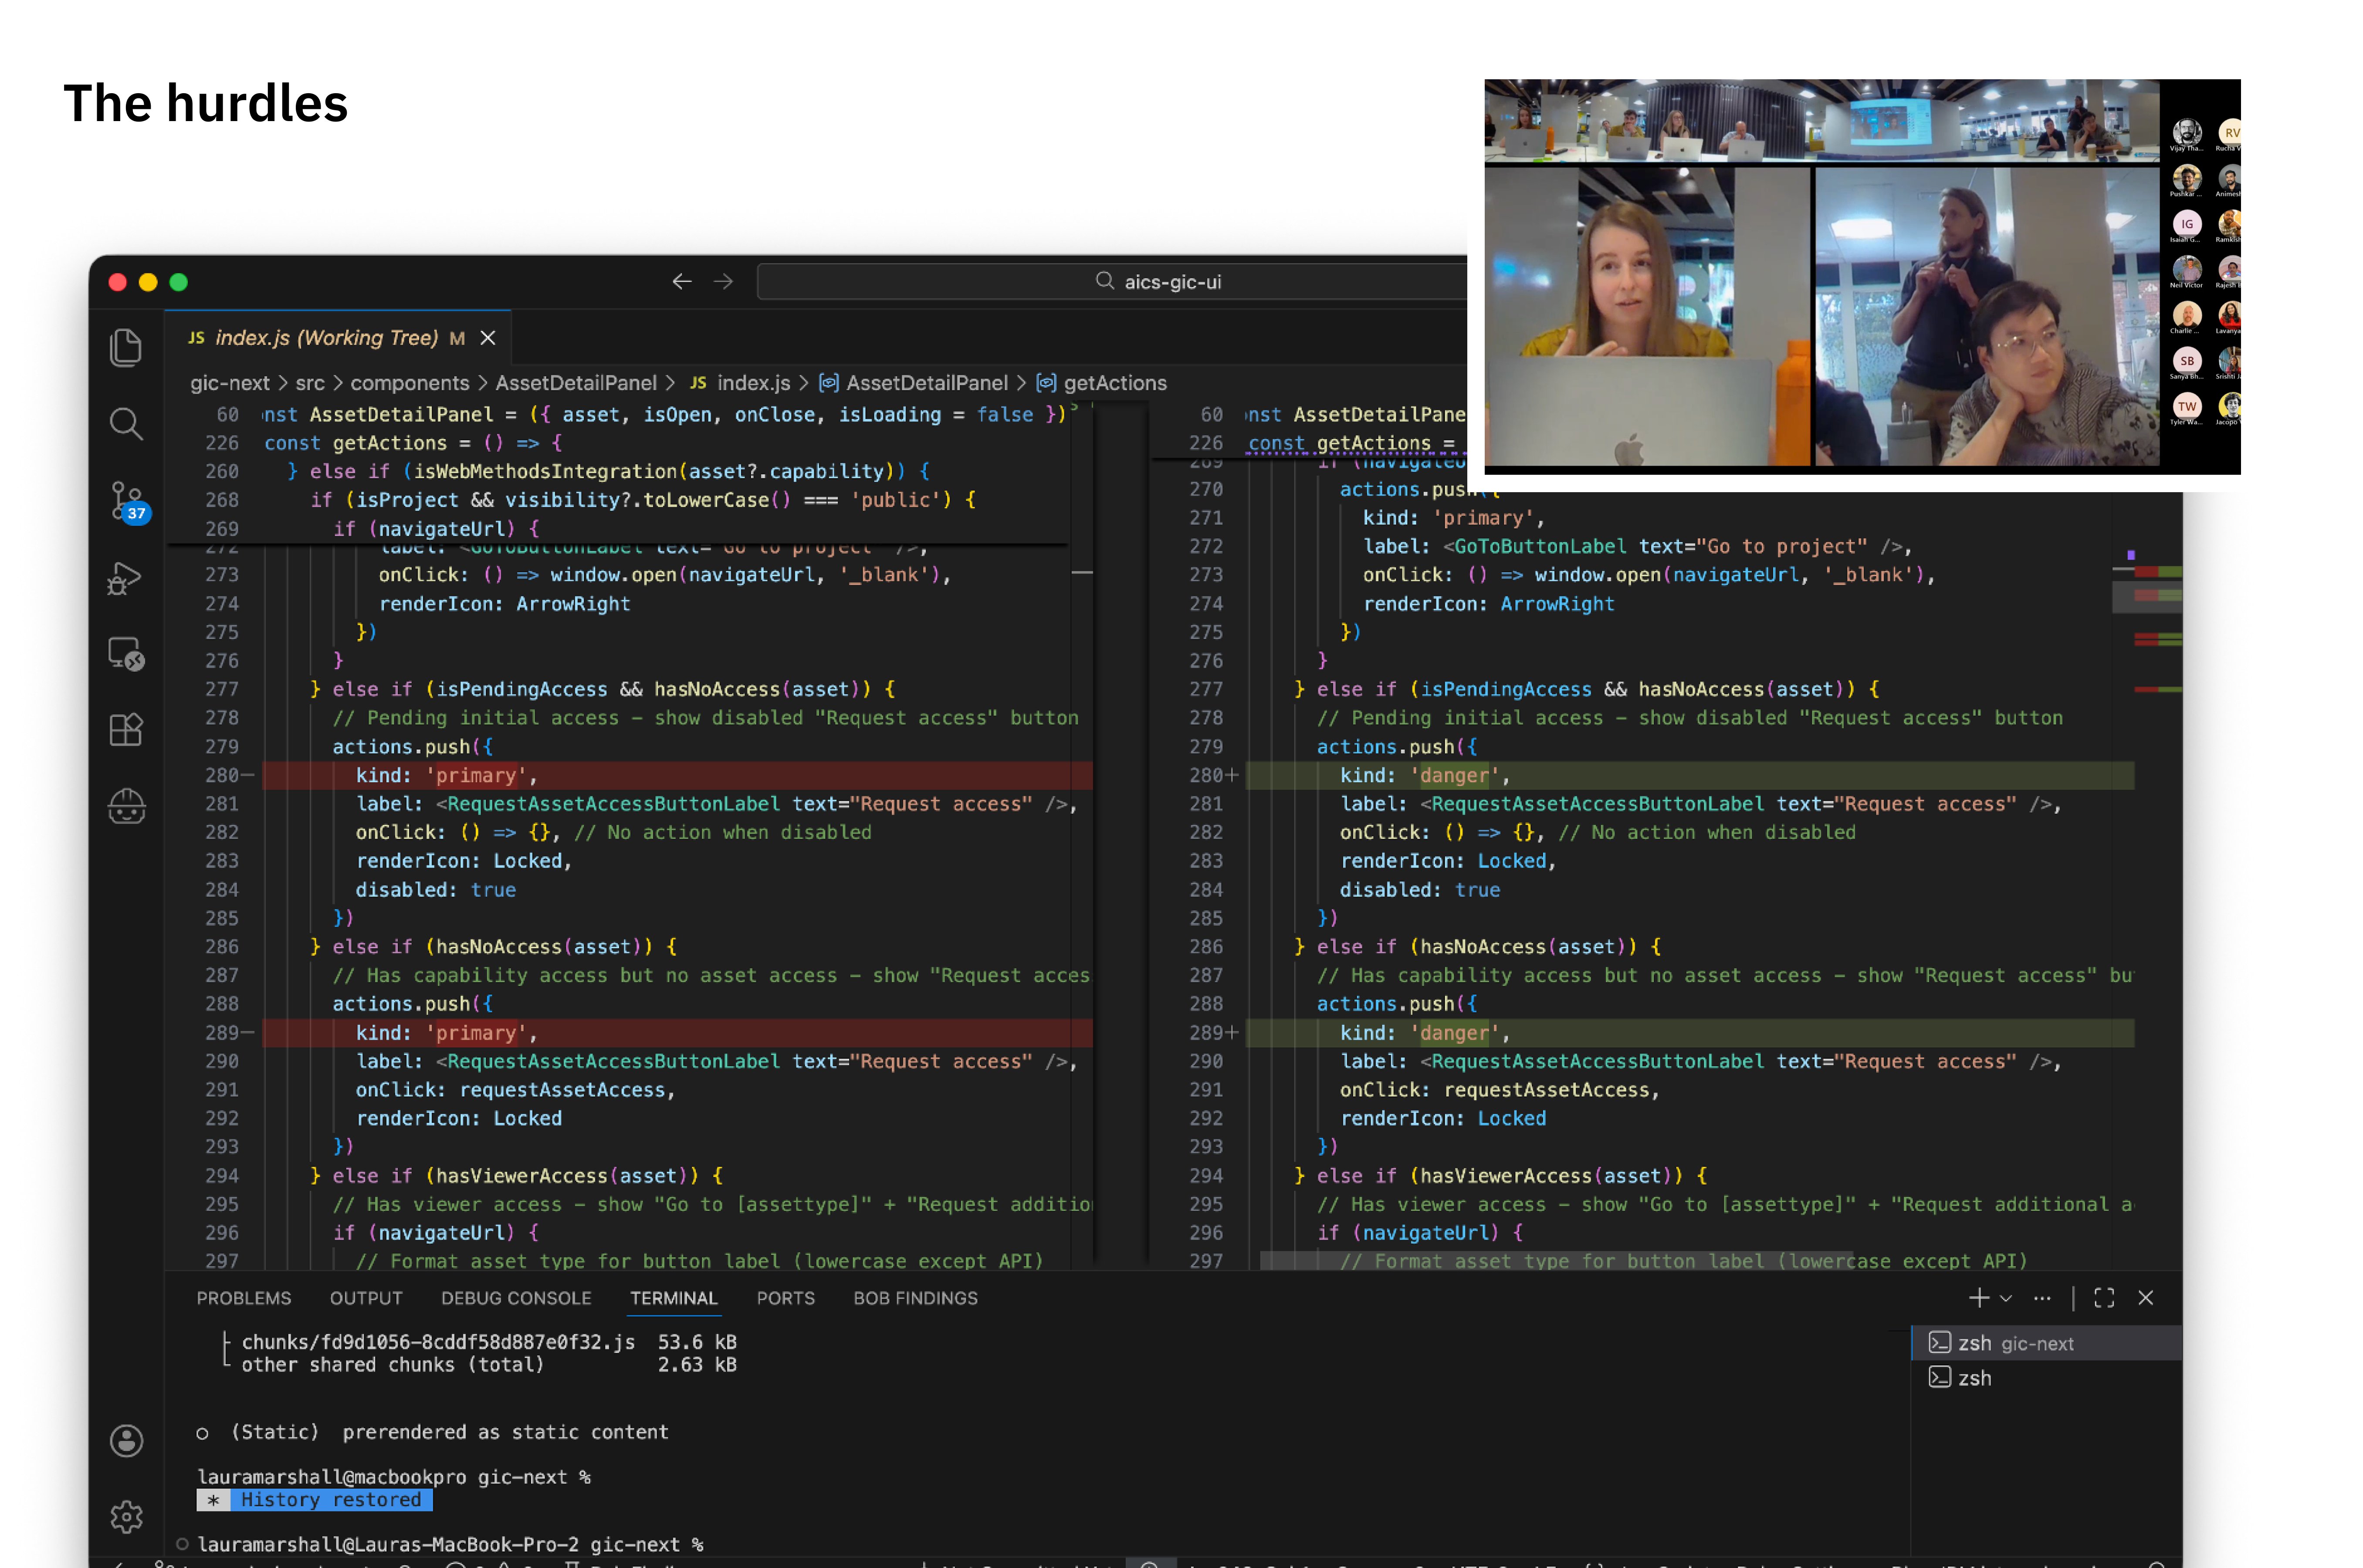The width and height of the screenshot is (2363, 1568).
Task: Click the IG participant avatar
Action: (2186, 224)
